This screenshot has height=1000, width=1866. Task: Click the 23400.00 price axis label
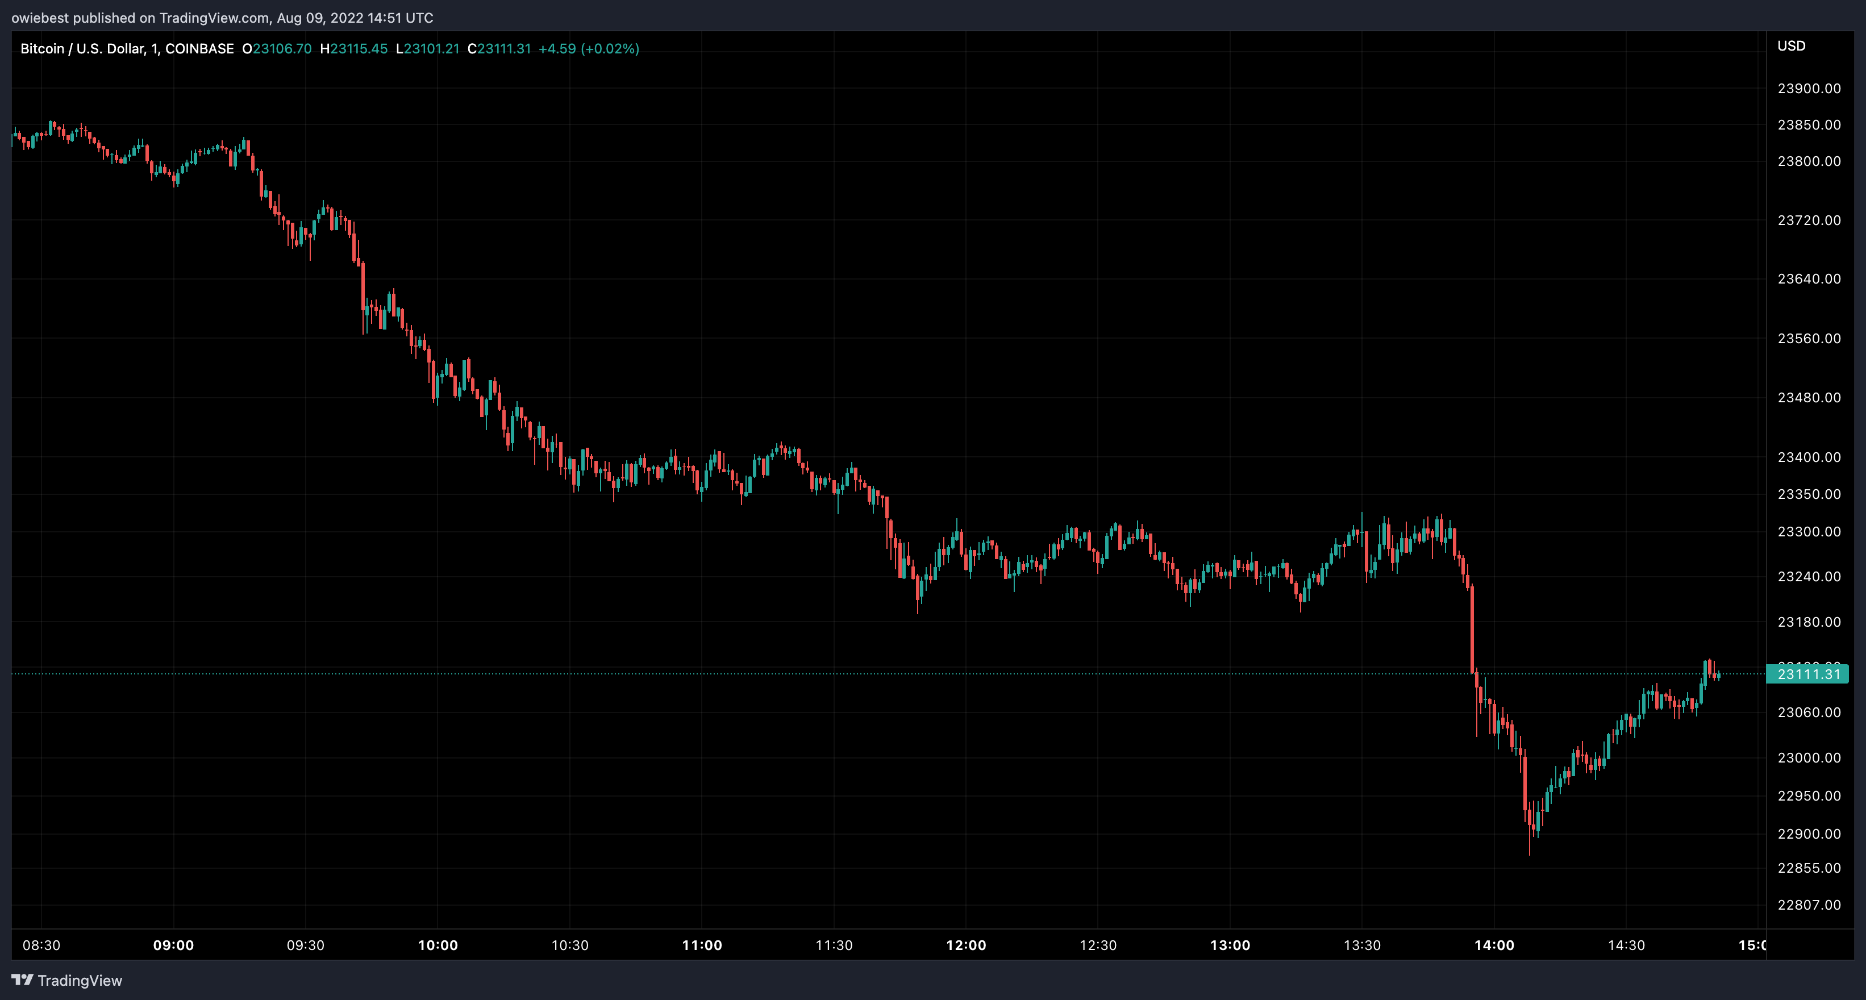(1809, 457)
